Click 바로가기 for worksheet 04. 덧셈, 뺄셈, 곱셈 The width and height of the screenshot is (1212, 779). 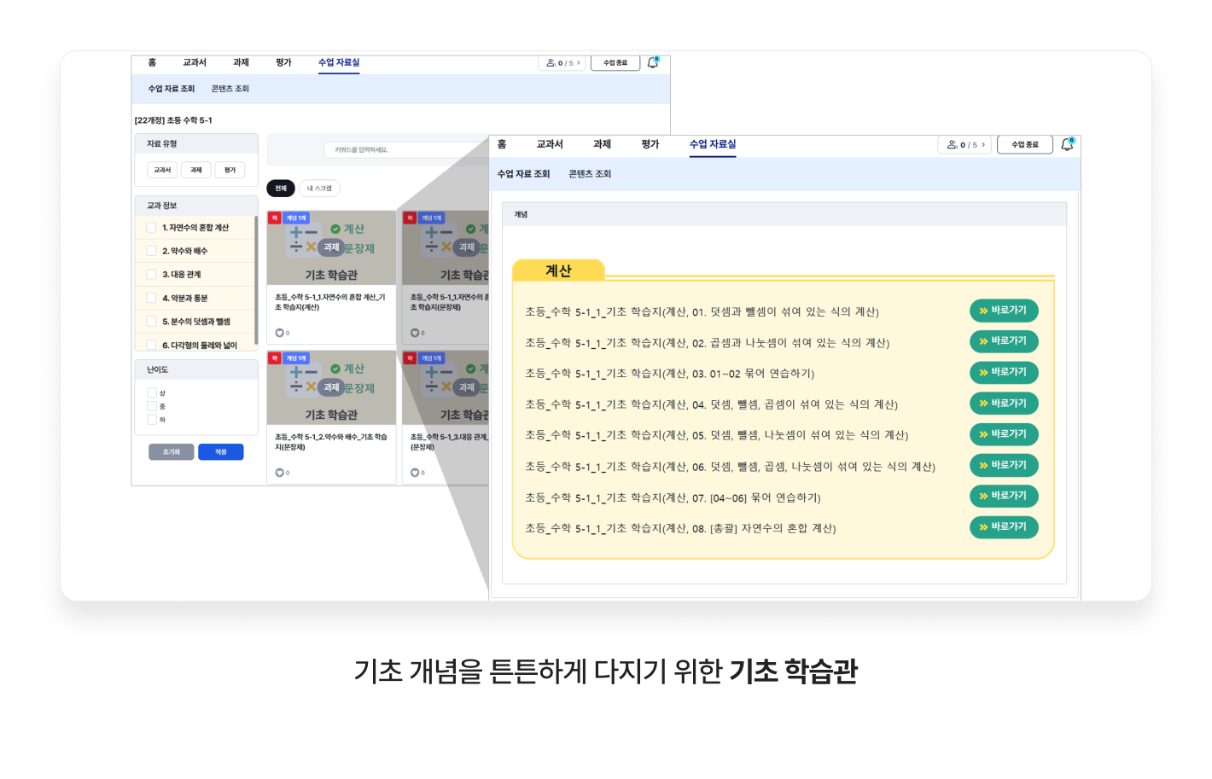point(1004,404)
